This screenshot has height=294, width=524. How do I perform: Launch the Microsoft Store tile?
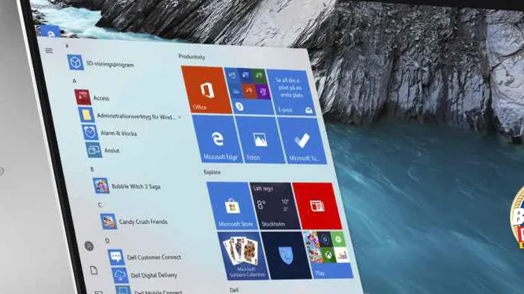(x=233, y=206)
